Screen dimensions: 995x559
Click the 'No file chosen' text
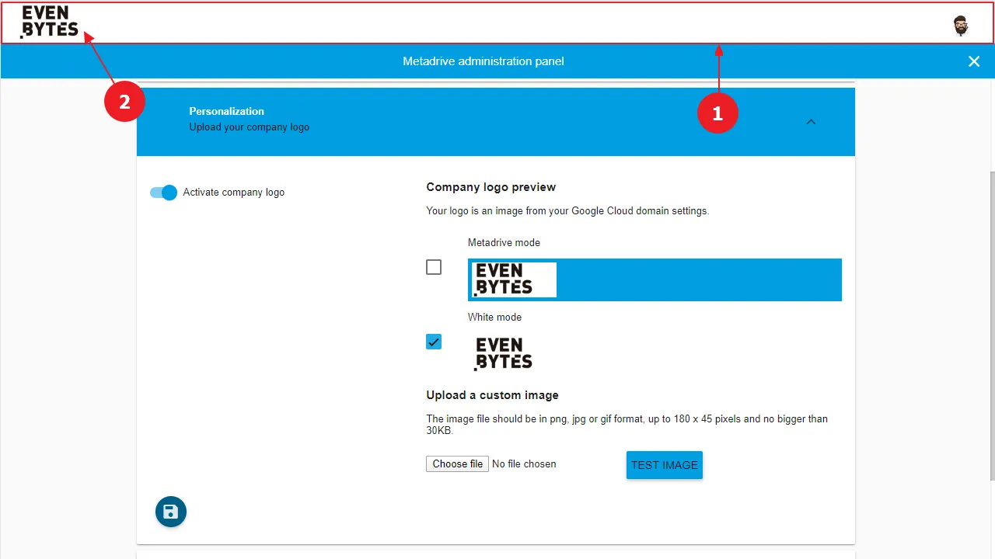(525, 464)
